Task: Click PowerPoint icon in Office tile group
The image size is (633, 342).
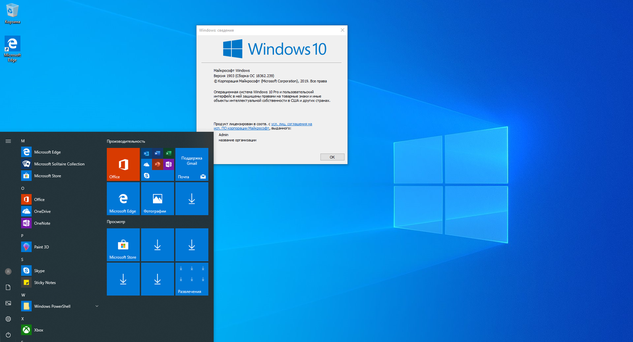Action: (157, 164)
